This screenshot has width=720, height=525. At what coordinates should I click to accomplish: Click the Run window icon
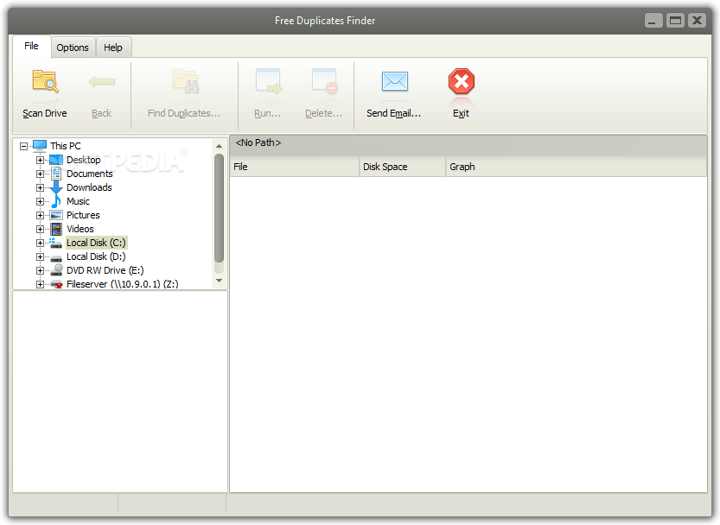(268, 81)
